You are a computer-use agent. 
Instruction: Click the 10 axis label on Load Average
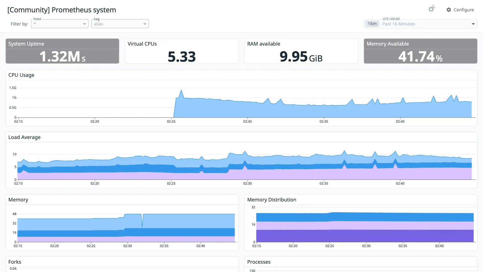(15, 154)
